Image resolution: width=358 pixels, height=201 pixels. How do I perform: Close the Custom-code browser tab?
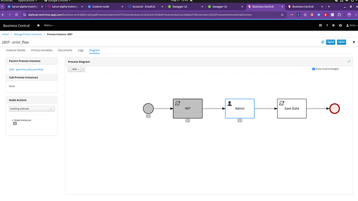(122, 7)
